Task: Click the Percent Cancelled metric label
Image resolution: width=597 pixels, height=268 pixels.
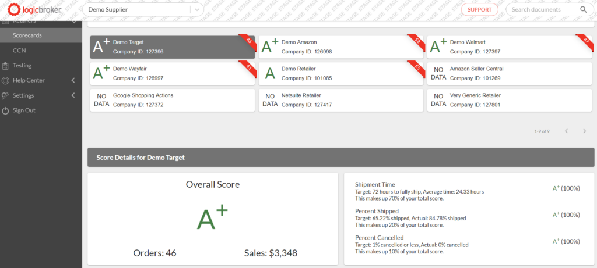Action: 379,238
